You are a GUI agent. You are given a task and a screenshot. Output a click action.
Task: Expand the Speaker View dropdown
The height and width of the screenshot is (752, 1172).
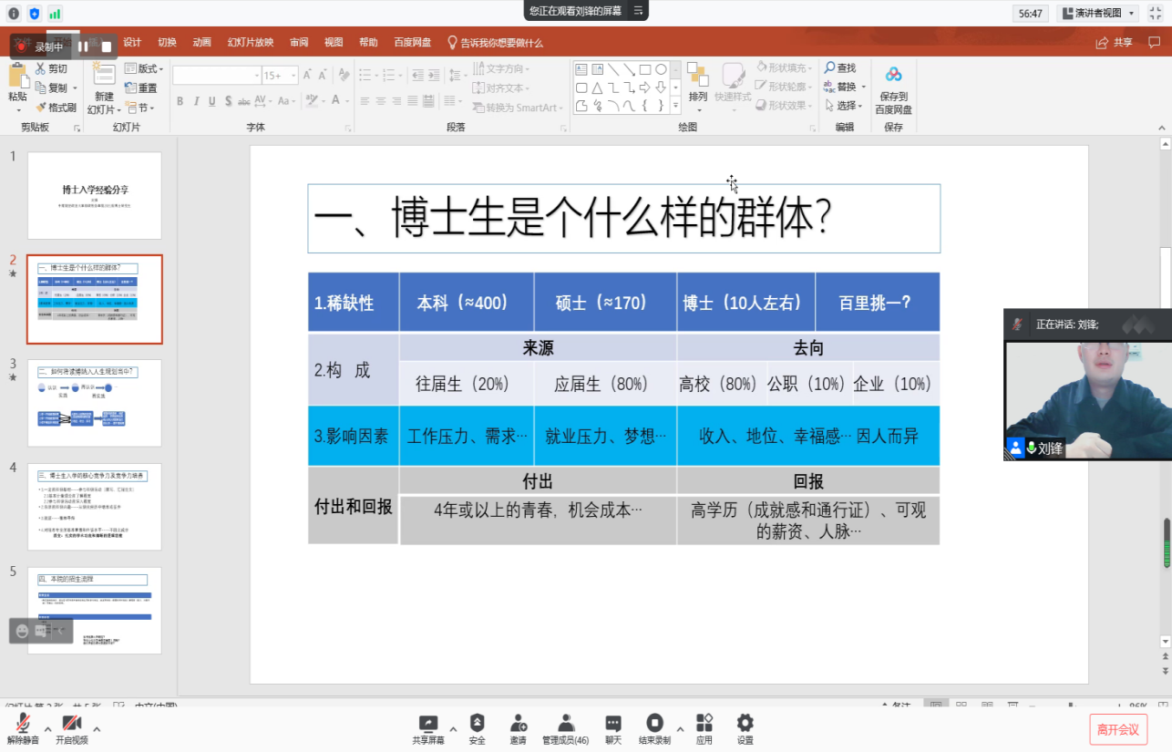1132,14
